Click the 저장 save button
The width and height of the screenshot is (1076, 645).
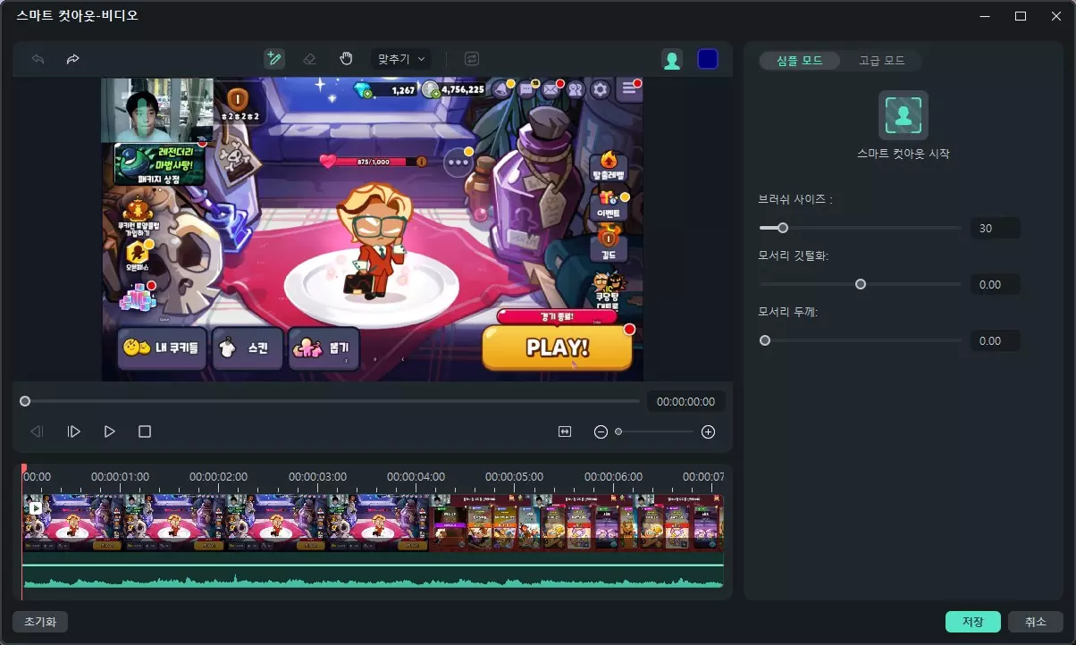pyautogui.click(x=973, y=622)
